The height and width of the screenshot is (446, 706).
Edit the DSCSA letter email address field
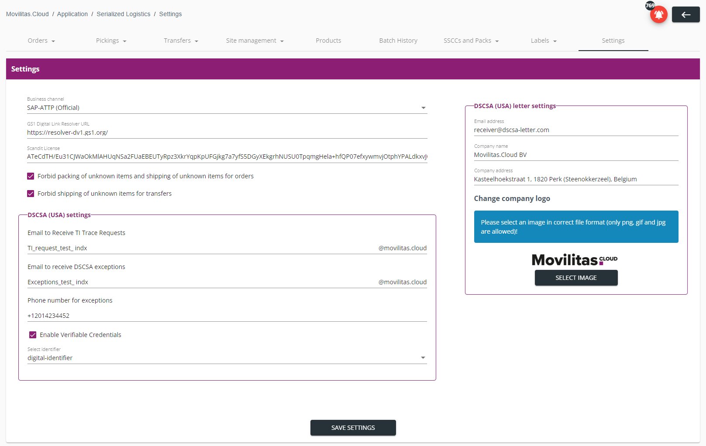tap(576, 130)
